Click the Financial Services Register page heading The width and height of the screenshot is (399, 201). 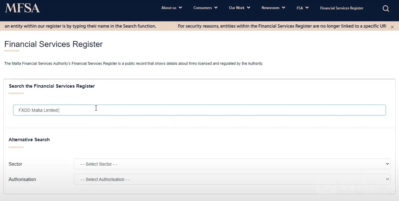(x=53, y=44)
